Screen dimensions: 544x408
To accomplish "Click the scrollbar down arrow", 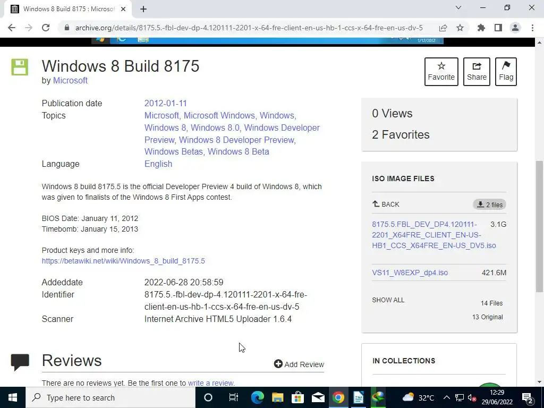I will click(539, 382).
